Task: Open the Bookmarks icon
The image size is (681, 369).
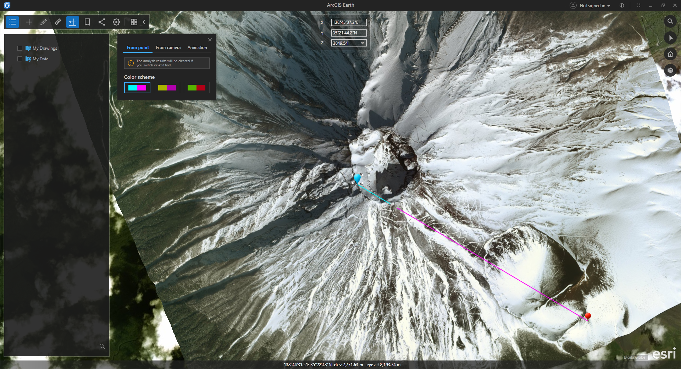Action: [x=87, y=22]
